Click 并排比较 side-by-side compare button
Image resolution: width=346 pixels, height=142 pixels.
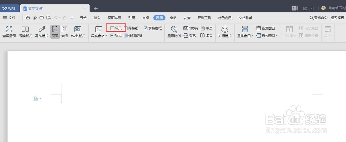290,32
